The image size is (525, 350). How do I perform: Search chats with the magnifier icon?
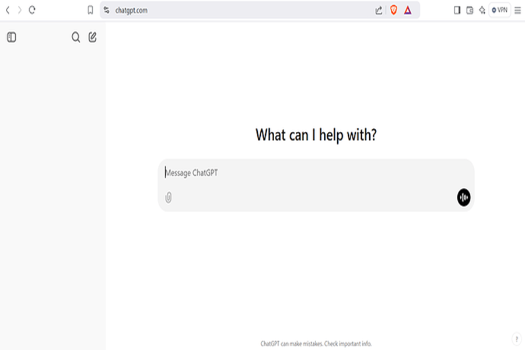point(76,37)
